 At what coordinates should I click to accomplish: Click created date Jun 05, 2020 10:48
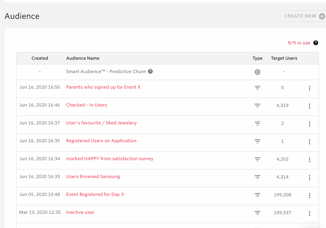point(40,194)
